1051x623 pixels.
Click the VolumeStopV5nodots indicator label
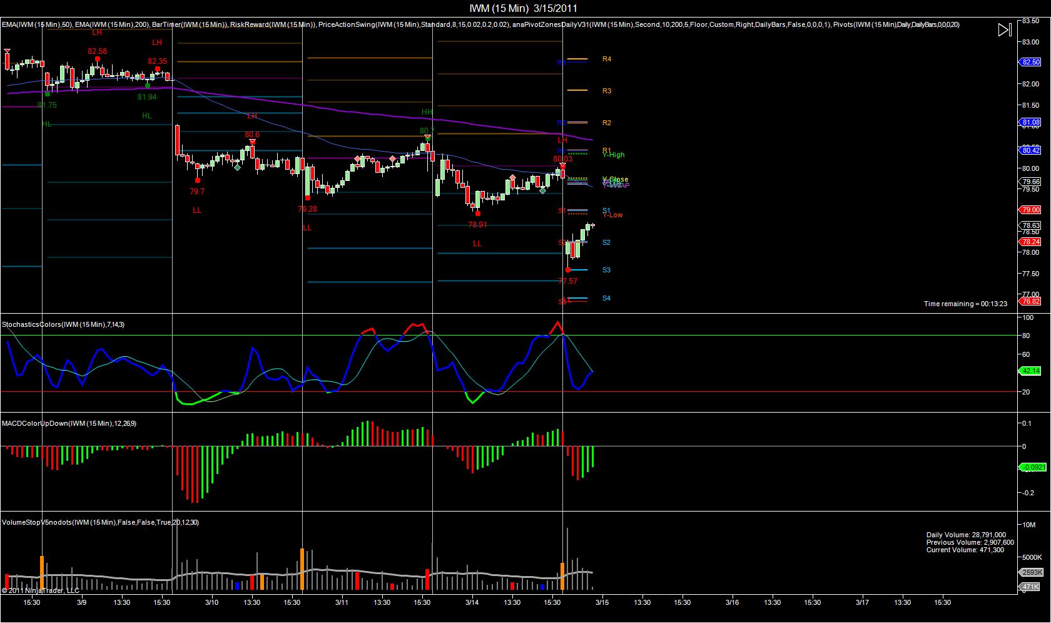coord(101,522)
